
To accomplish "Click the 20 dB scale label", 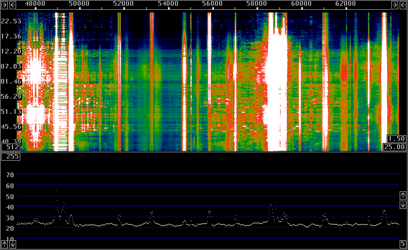I will click(x=10, y=229).
